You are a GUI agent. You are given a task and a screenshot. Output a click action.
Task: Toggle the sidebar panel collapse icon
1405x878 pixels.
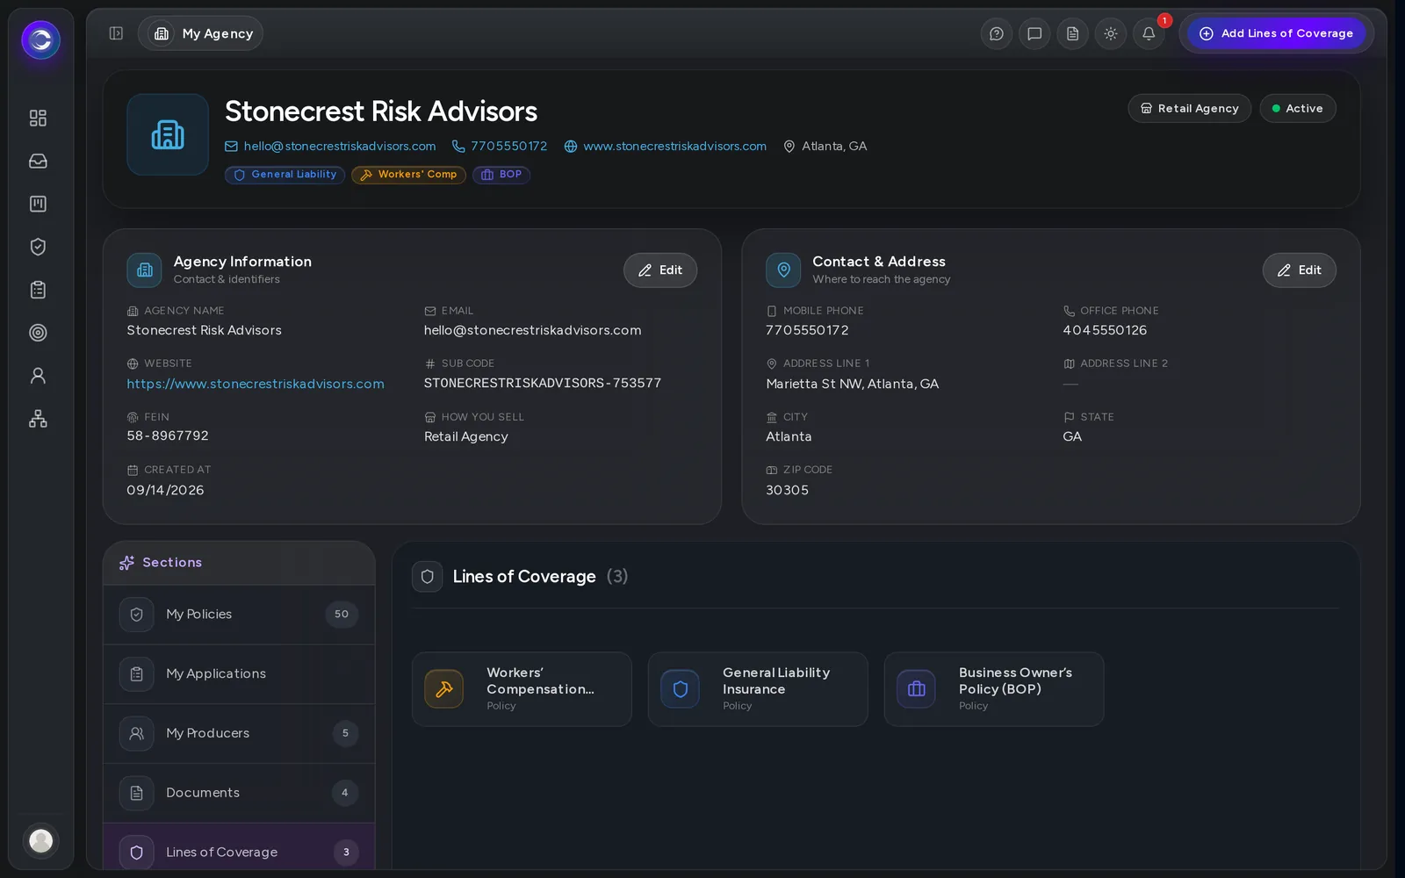(x=116, y=33)
